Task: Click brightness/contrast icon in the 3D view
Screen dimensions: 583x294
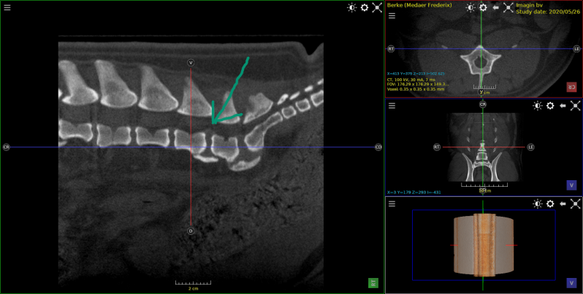Action: (x=538, y=204)
